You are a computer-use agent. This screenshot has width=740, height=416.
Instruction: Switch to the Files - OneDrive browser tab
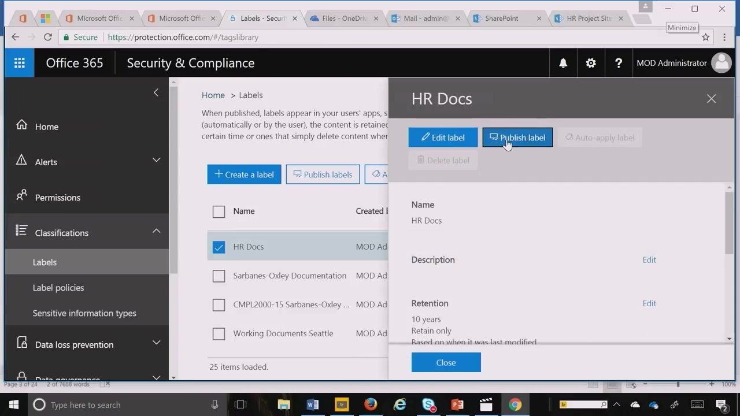[346, 18]
